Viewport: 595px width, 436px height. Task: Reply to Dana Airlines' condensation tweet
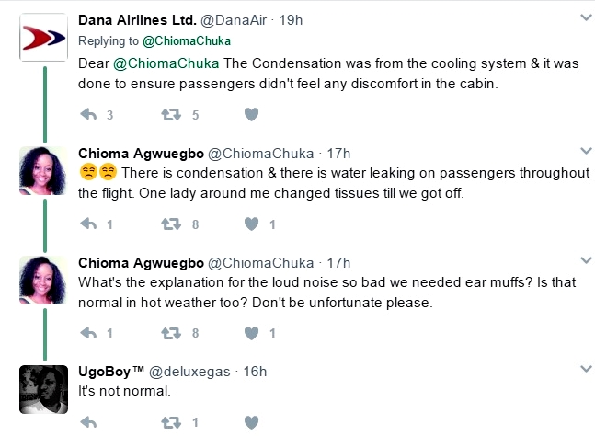pyautogui.click(x=88, y=114)
